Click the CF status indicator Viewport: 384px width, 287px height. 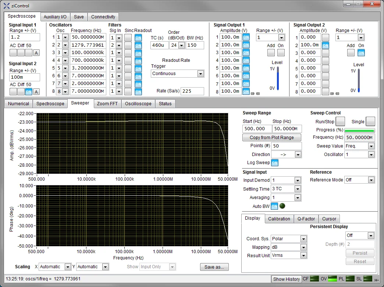(x=314, y=279)
